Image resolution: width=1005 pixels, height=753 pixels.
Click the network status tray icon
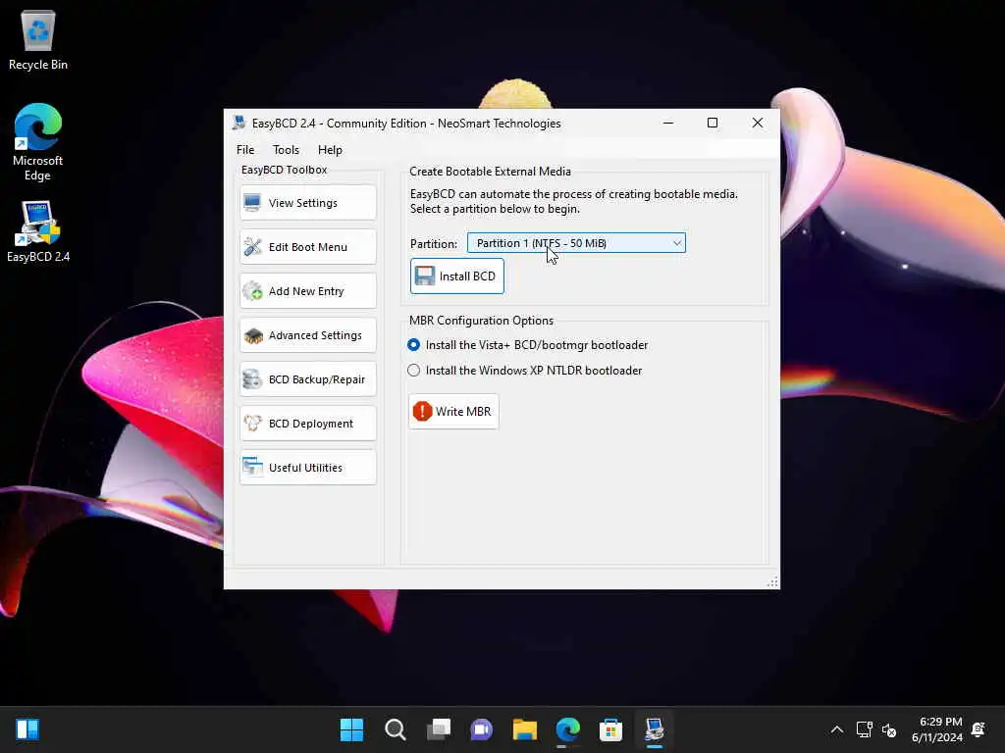tap(864, 729)
